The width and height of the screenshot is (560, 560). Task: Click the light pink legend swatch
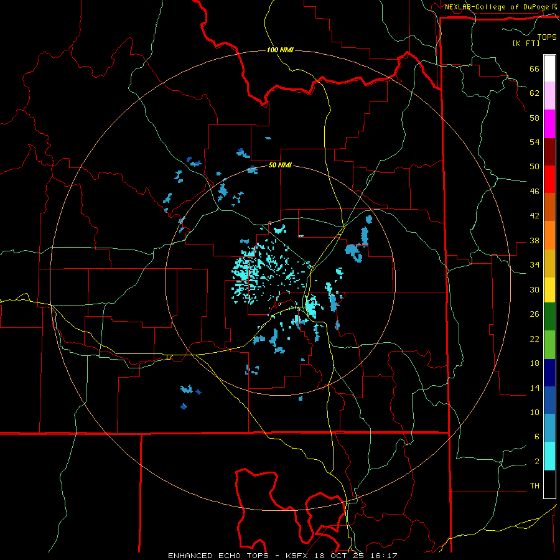(549, 95)
